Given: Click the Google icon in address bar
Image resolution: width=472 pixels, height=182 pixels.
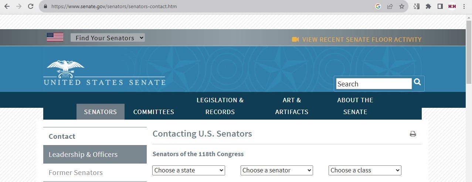Looking at the screenshot, I should [378, 6].
